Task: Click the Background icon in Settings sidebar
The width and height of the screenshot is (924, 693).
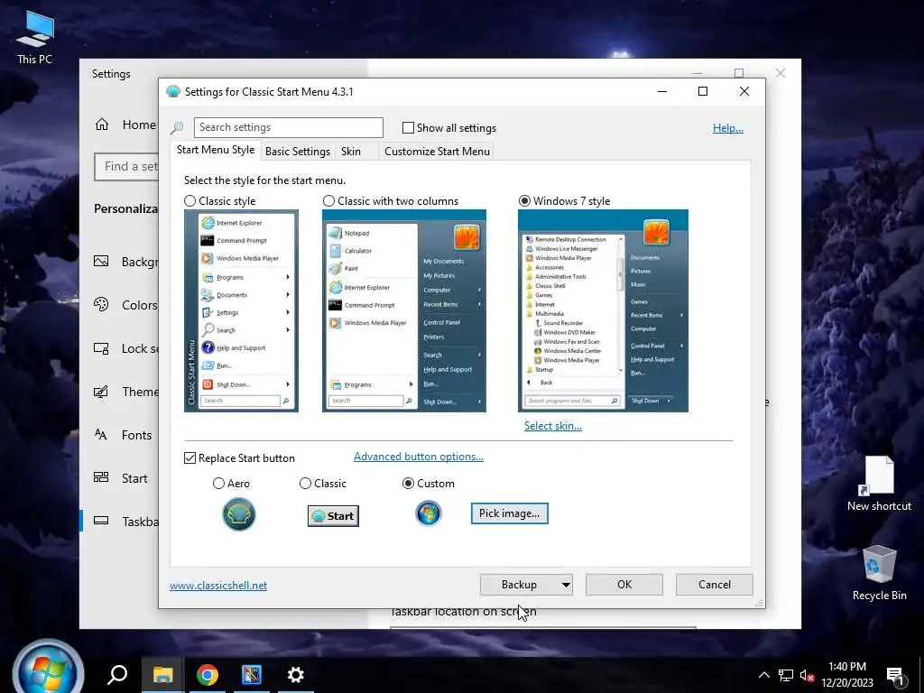Action: point(101,261)
